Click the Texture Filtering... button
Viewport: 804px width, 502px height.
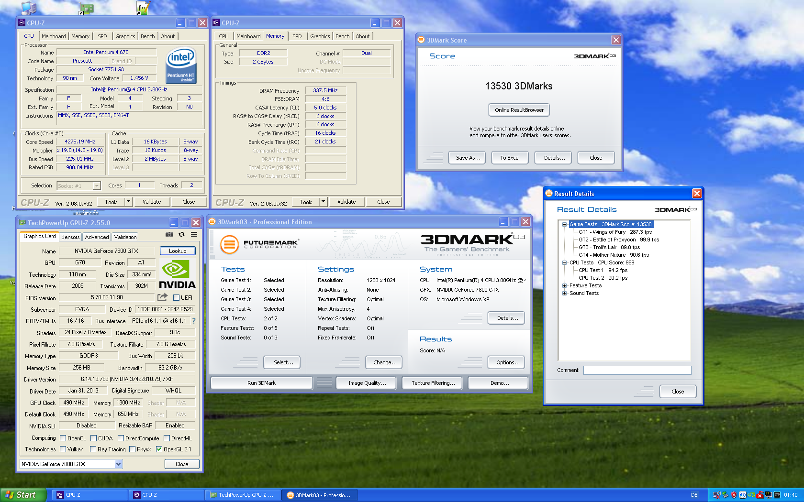click(433, 383)
